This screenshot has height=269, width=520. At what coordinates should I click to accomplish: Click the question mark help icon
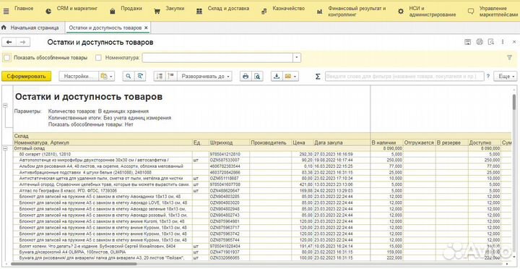(x=488, y=77)
